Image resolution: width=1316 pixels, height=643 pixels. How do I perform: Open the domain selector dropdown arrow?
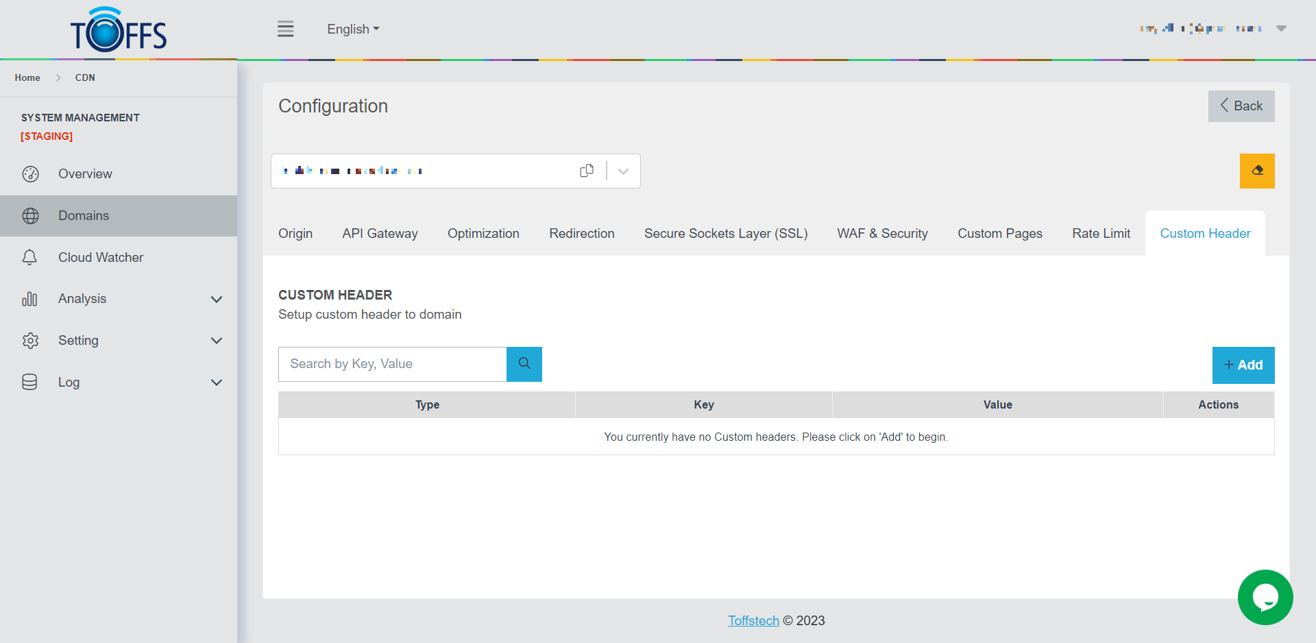[623, 171]
